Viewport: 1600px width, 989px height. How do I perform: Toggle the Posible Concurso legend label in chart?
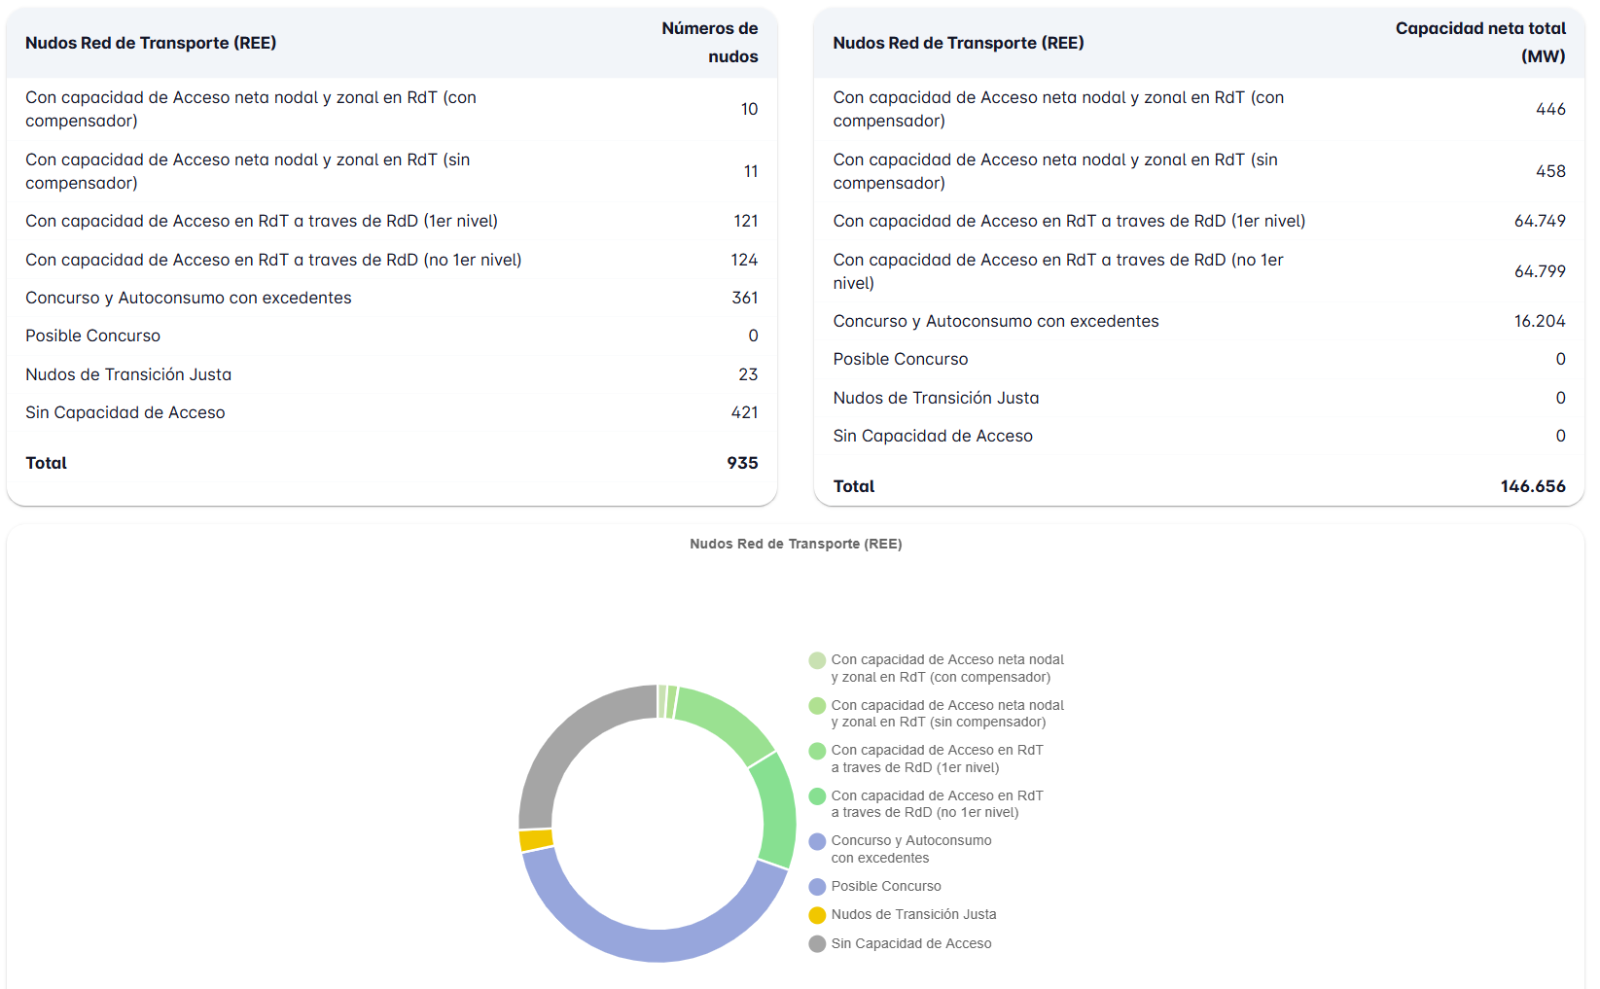pyautogui.click(x=885, y=887)
